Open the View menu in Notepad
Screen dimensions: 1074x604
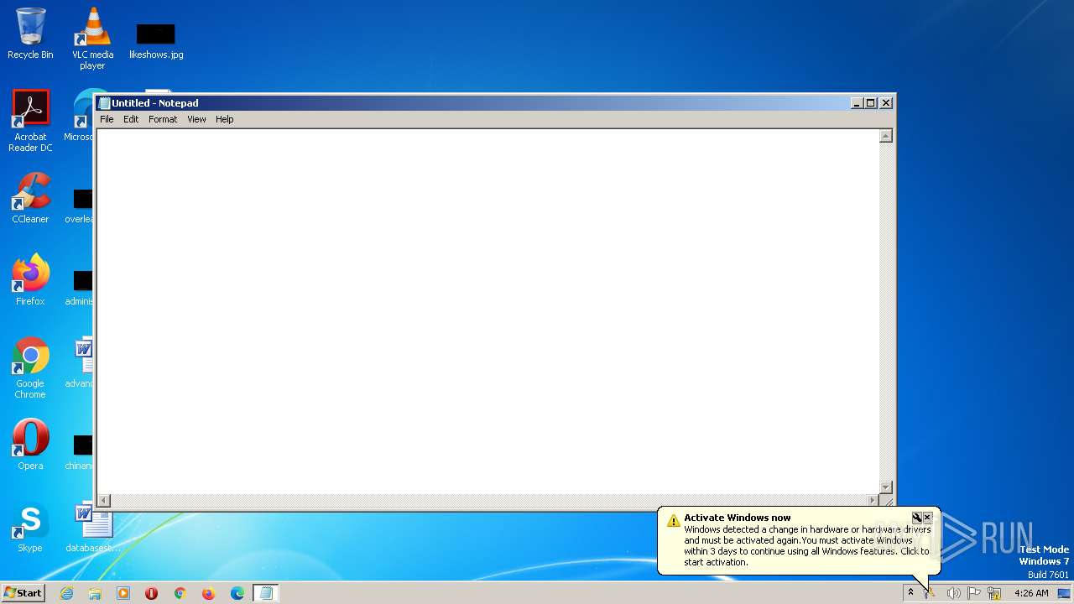click(x=196, y=119)
